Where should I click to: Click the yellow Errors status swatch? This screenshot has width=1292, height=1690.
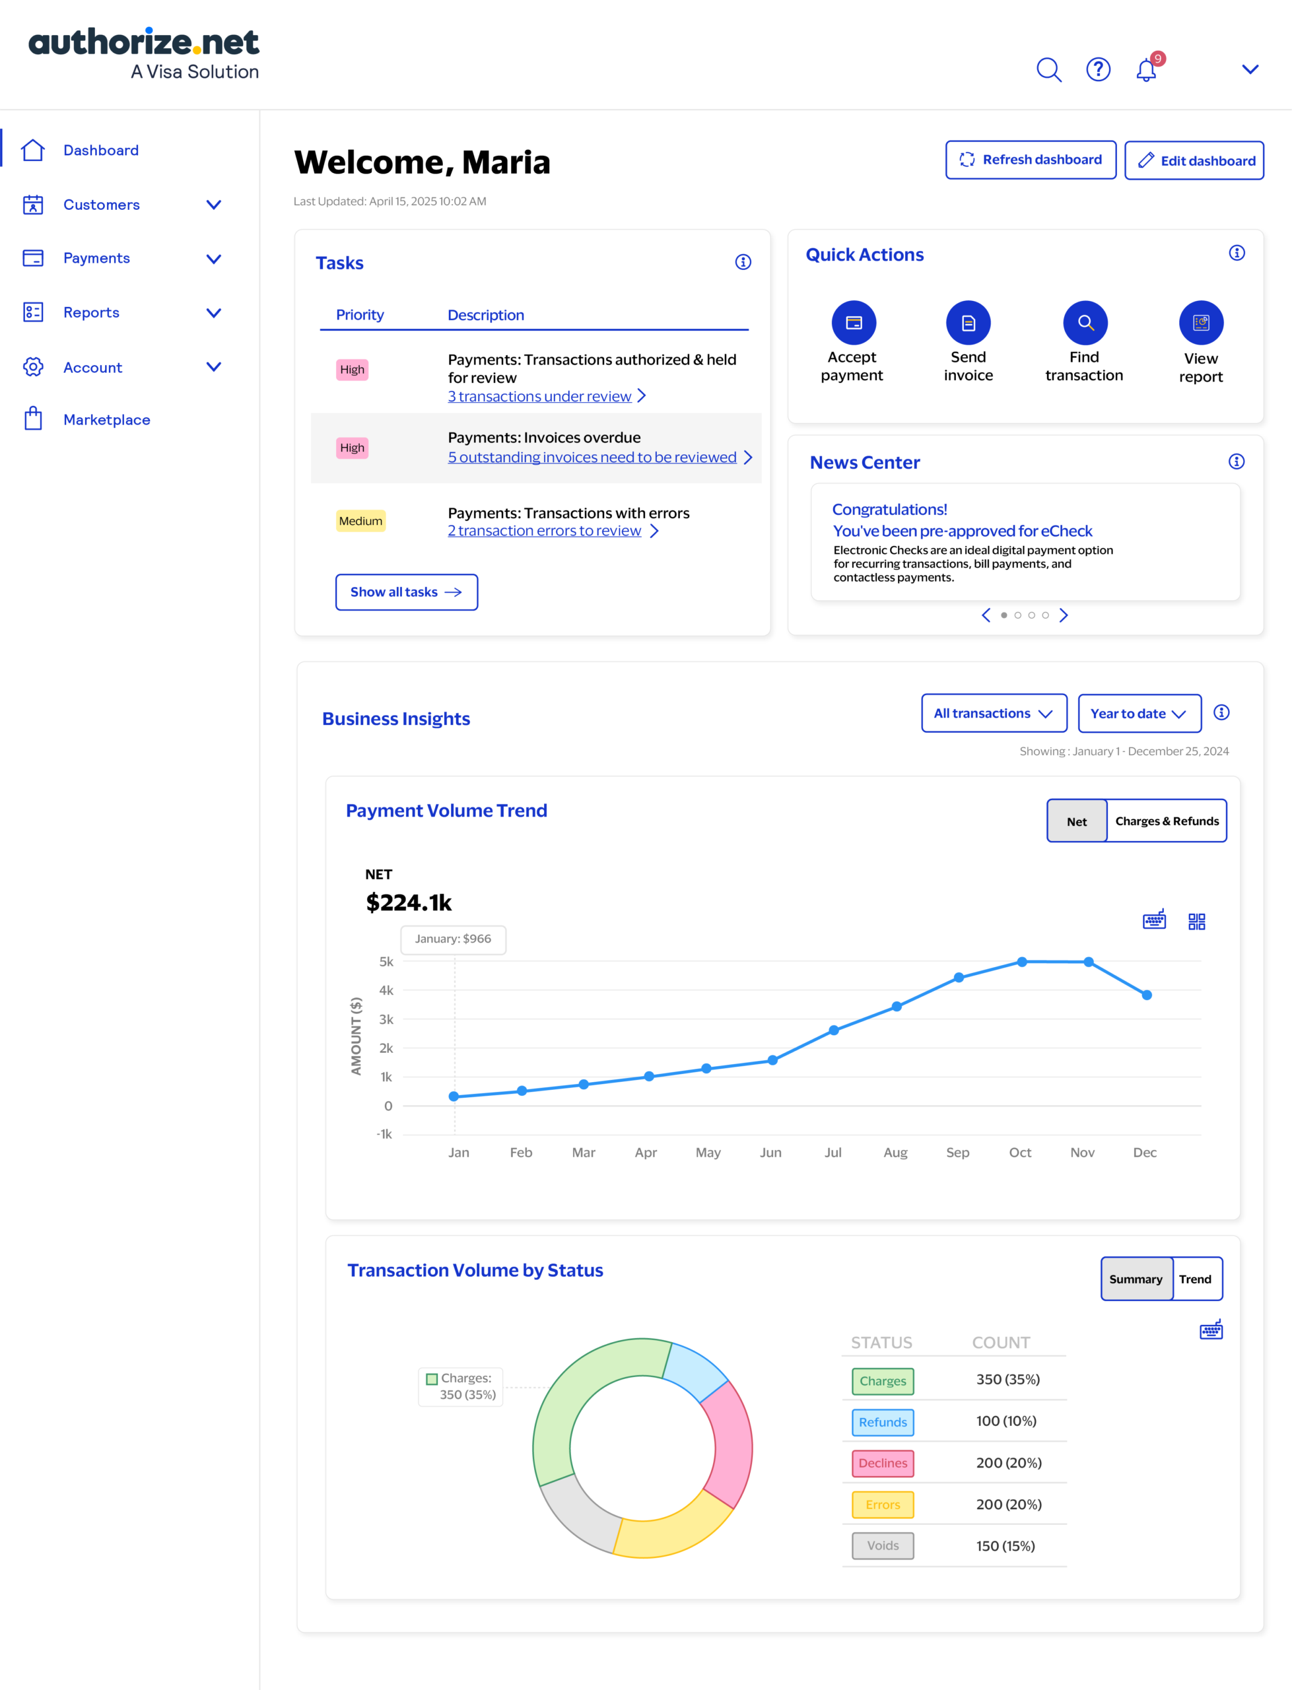pyautogui.click(x=882, y=1504)
